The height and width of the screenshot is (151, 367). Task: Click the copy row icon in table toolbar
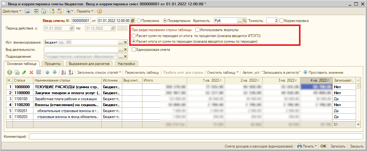17,73
